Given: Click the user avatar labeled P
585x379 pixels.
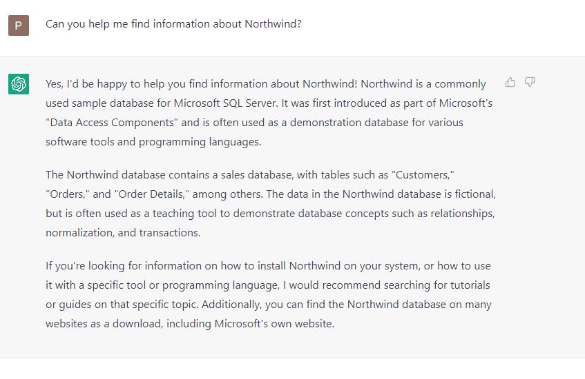Looking at the screenshot, I should click(19, 25).
